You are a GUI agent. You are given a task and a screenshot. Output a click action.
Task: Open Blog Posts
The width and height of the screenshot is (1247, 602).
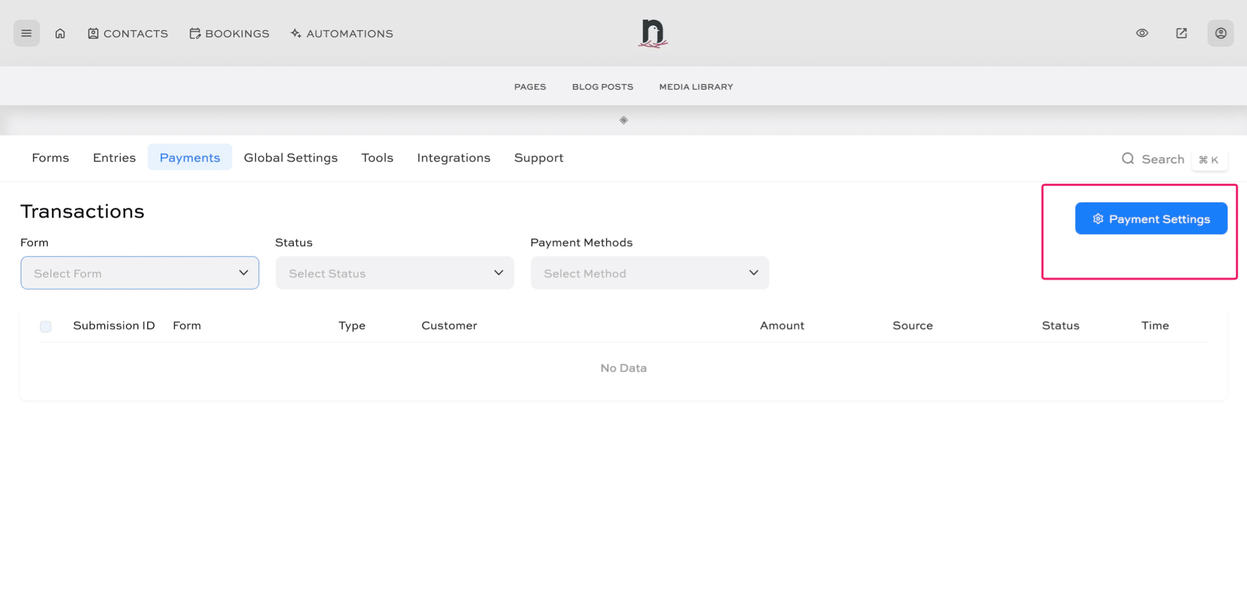coord(602,87)
